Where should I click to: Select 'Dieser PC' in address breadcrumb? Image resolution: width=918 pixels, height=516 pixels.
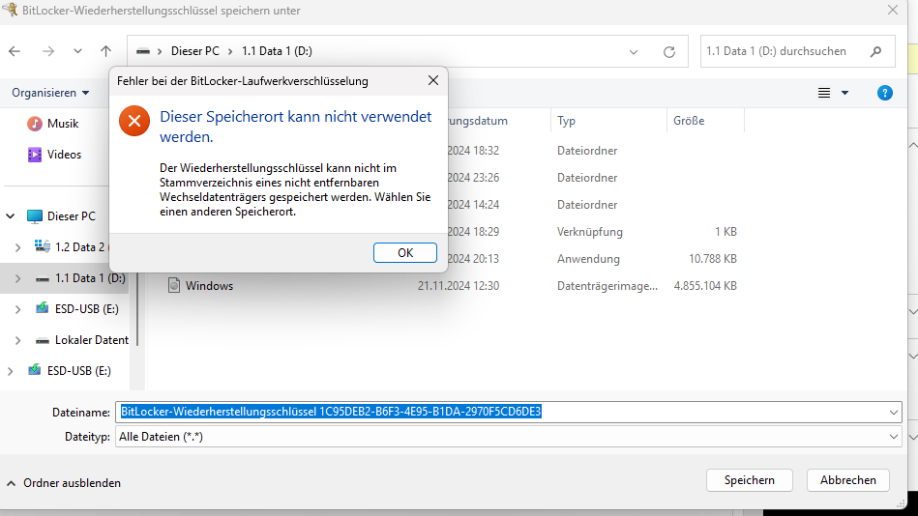(x=195, y=51)
